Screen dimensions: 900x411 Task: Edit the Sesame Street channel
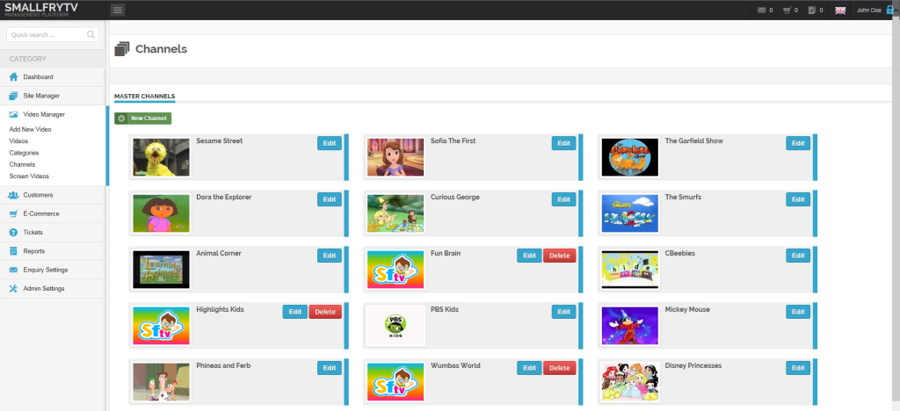point(330,143)
